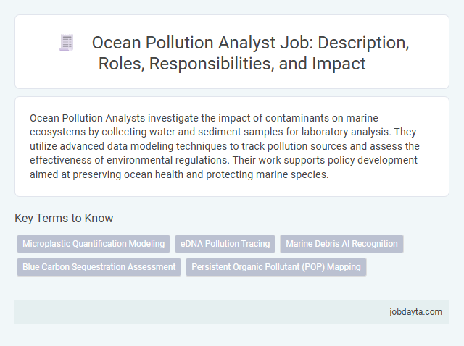The image size is (464, 346).
Task: Select the eDNA Pollution Tracing tag
Action: (225, 244)
